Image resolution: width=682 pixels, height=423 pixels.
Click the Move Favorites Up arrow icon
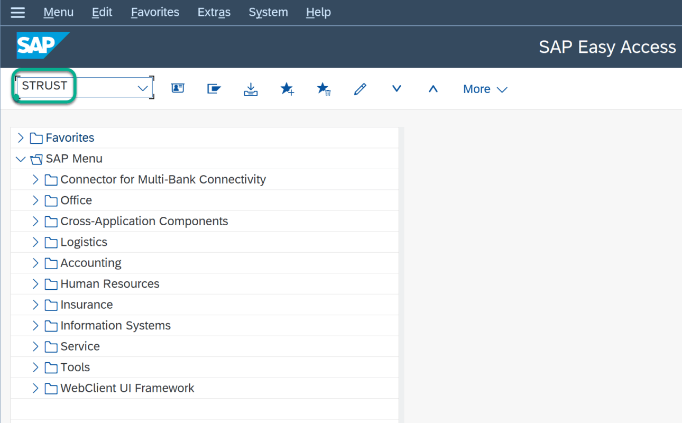tap(433, 89)
